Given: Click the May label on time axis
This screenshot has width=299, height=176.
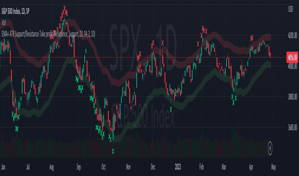Looking at the screenshot, I should [x=273, y=167].
